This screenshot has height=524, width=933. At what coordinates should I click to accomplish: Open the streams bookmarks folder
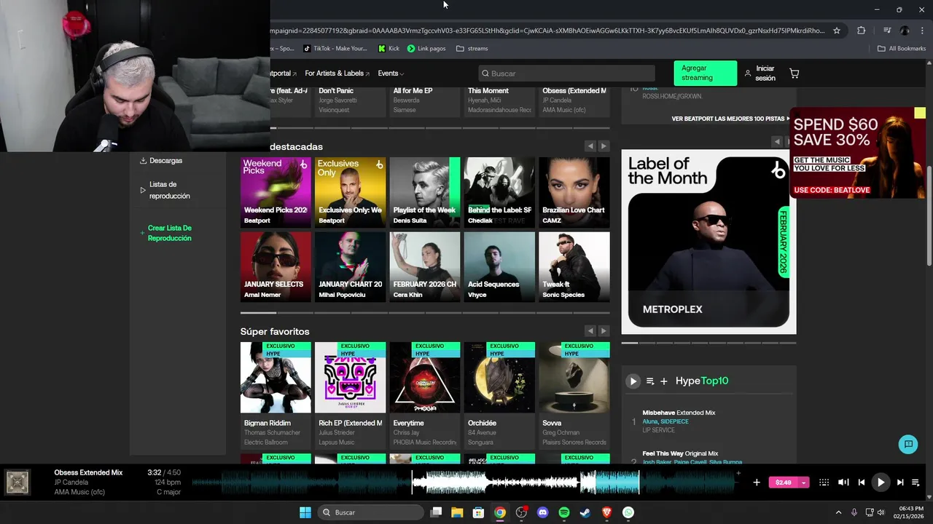[472, 49]
